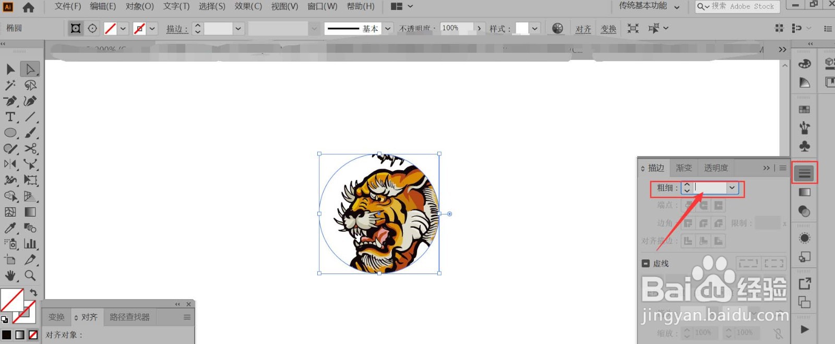
Task: Select the Ellipse tool
Action: tap(10, 133)
